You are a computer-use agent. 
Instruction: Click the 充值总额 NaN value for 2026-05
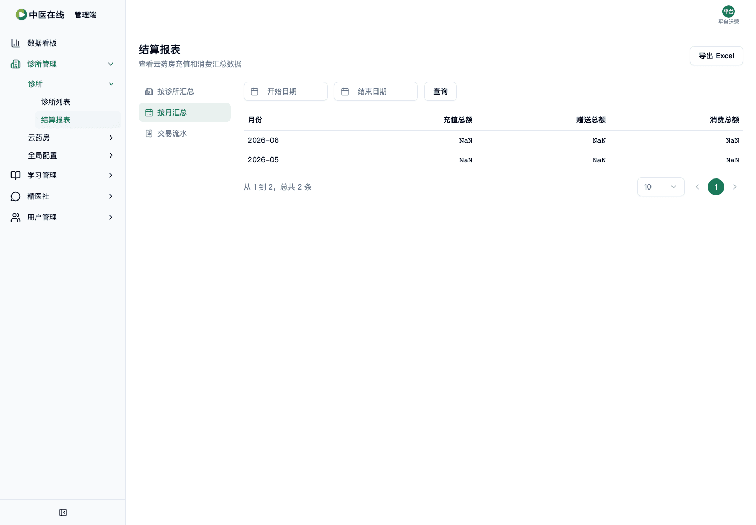pos(466,160)
